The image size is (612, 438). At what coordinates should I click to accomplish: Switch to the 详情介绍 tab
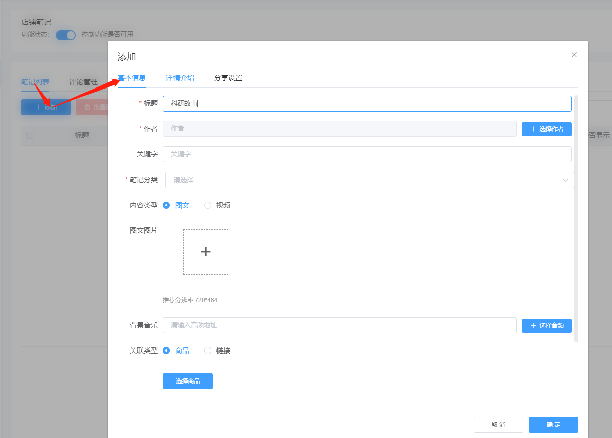180,78
